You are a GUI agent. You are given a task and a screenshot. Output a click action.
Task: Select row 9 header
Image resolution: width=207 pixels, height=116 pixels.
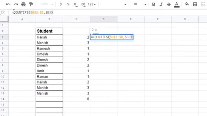click(4, 71)
